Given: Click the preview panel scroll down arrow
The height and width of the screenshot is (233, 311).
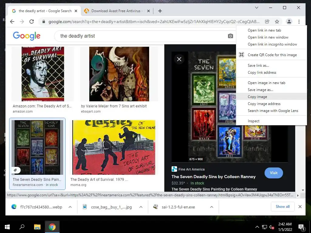Looking at the screenshot, I should pos(303,190).
